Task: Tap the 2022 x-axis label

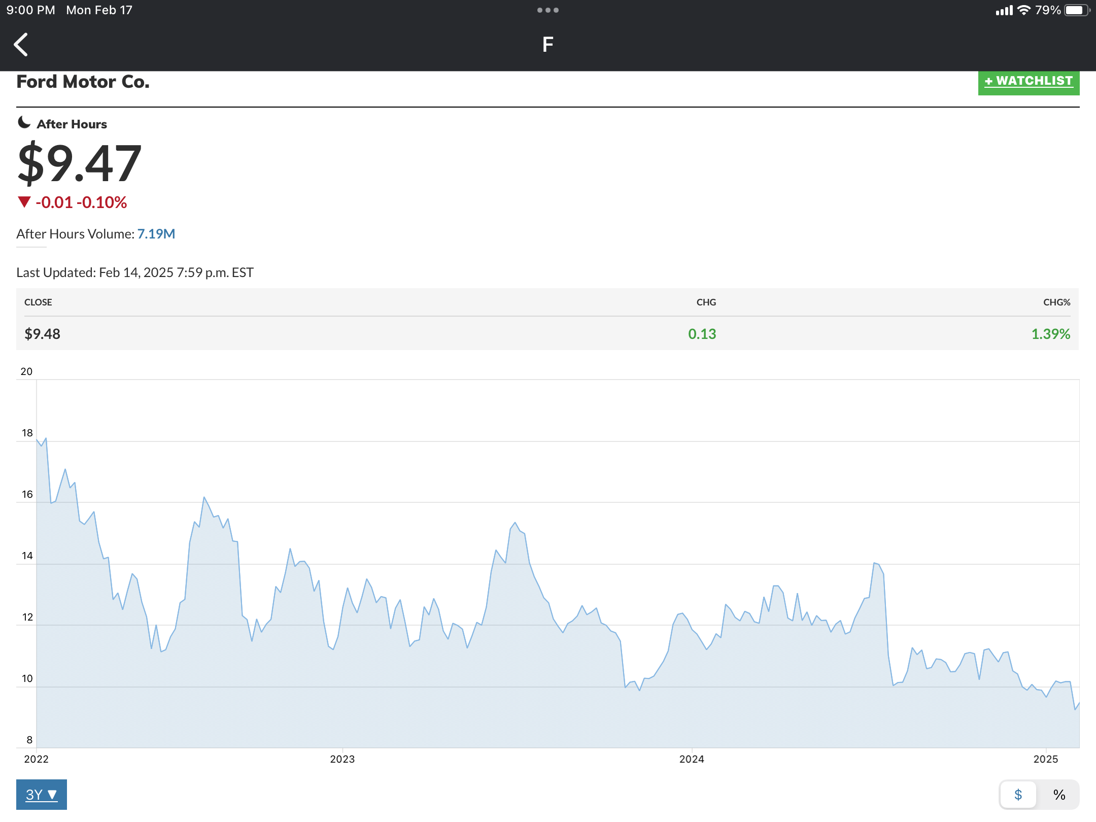Action: coord(37,759)
